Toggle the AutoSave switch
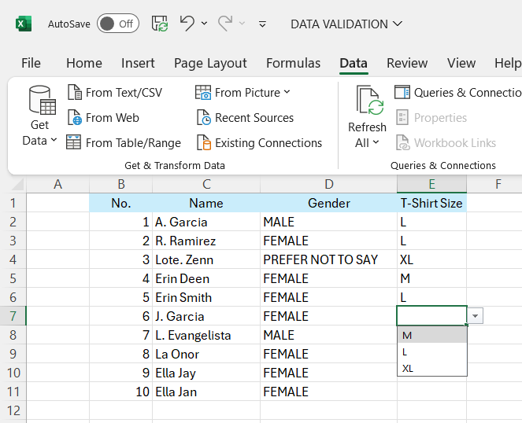 pyautogui.click(x=117, y=24)
